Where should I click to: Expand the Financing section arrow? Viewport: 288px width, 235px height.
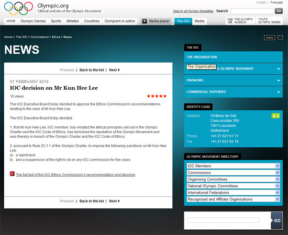click(x=279, y=80)
